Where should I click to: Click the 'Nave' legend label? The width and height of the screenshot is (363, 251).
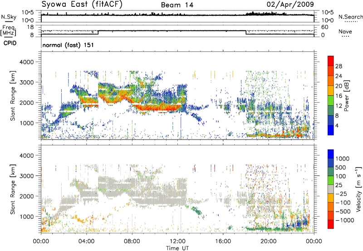[345, 32]
